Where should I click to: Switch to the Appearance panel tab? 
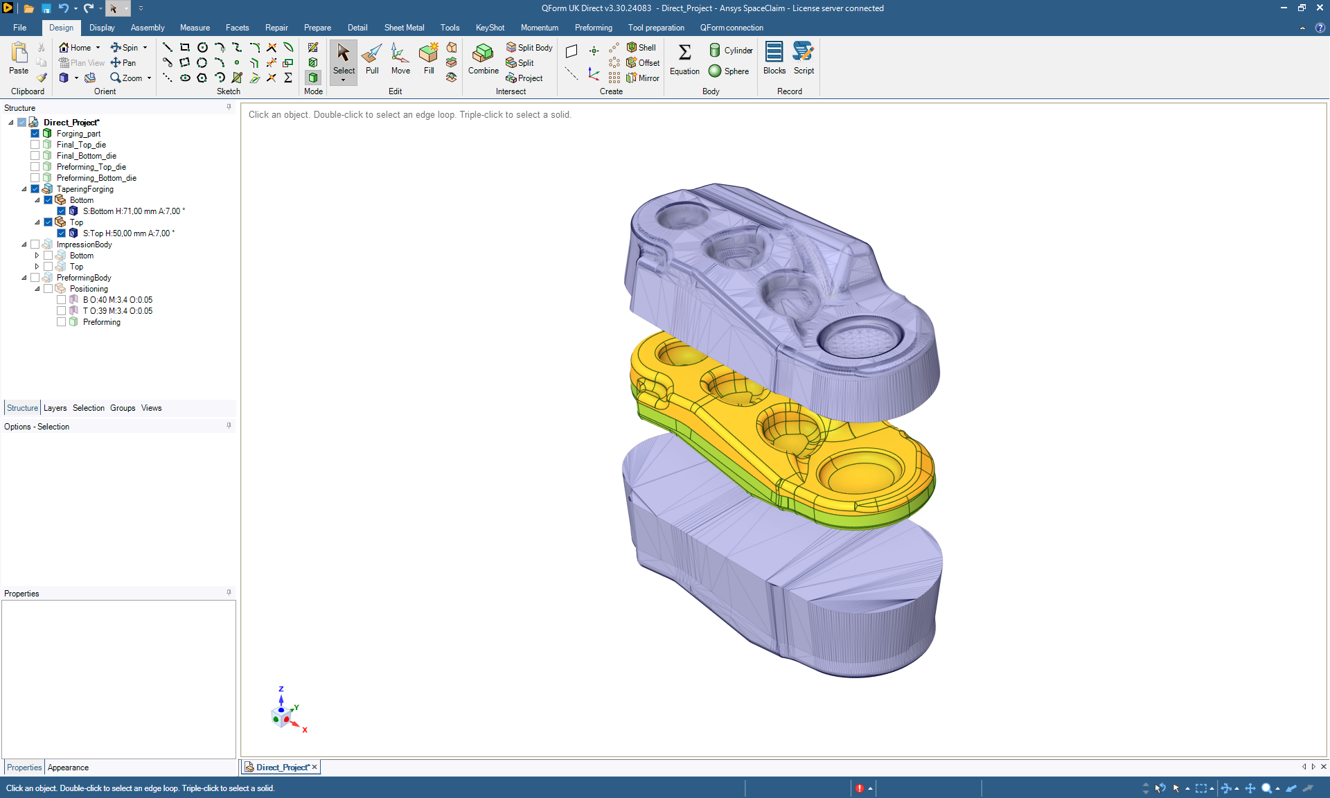[68, 768]
